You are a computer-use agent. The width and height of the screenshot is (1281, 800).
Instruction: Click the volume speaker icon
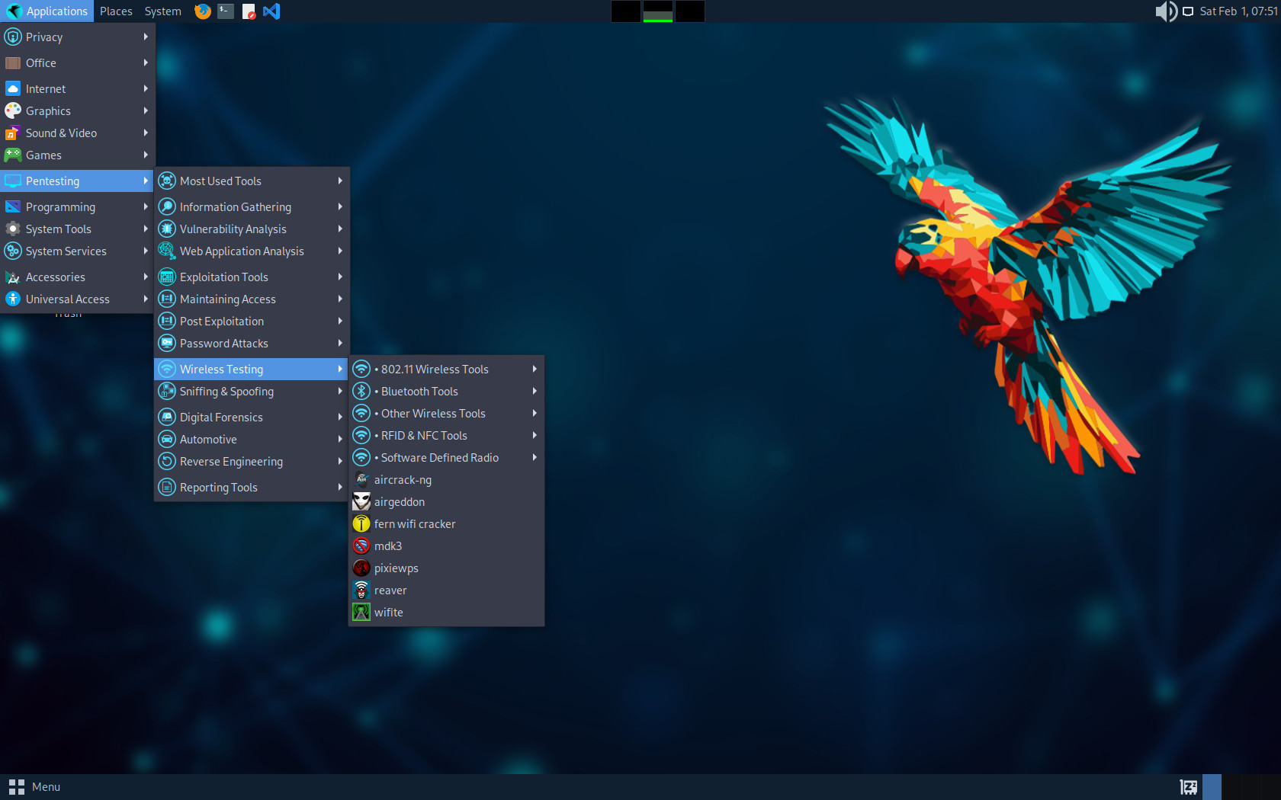click(1166, 11)
